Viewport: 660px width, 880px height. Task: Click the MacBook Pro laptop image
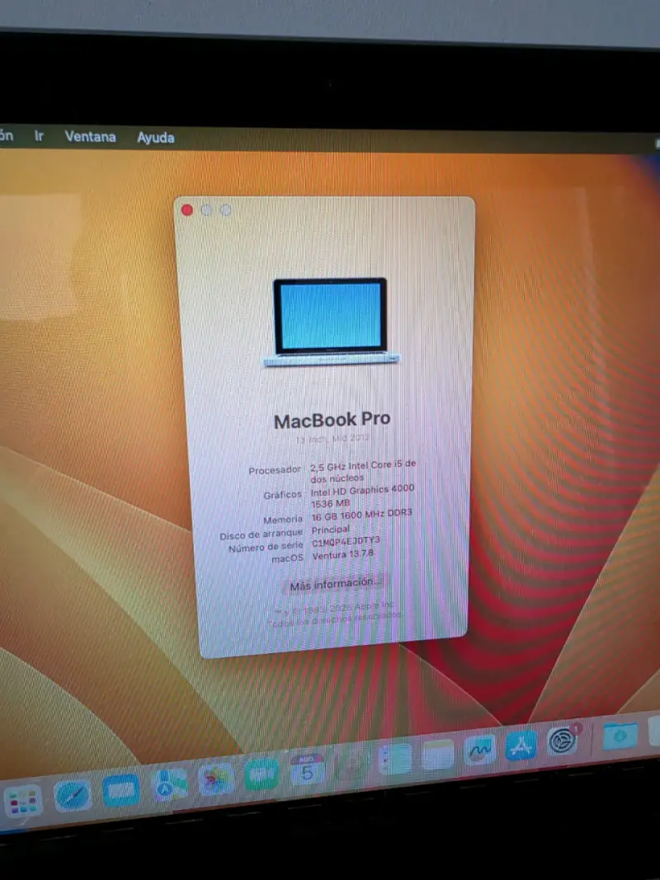tap(331, 322)
